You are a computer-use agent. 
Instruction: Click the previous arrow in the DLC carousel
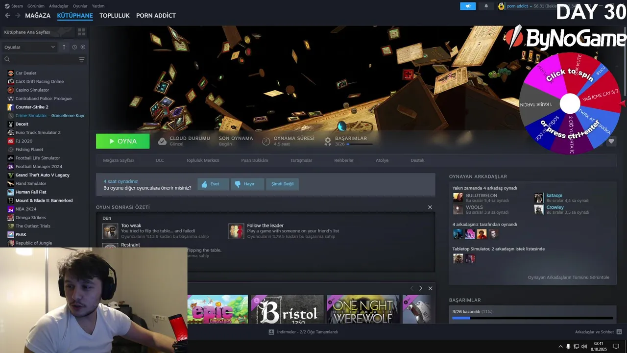tap(411, 288)
